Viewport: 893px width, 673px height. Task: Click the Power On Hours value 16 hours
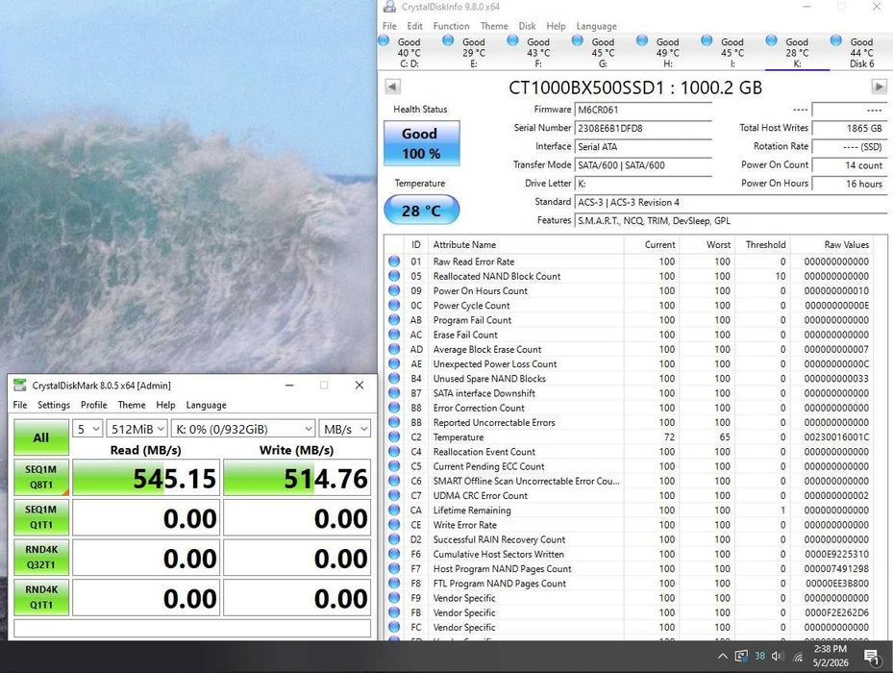[x=849, y=184]
